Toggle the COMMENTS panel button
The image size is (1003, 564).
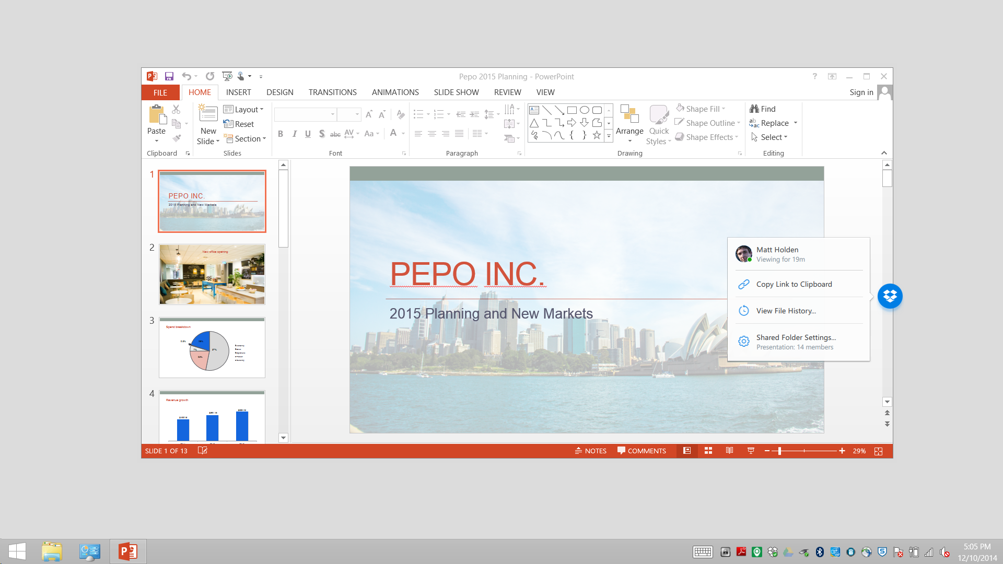pos(640,450)
